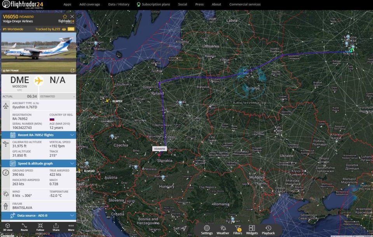Expand Data source ADS-B section
Viewport: 373px width, 237px height.
[x=38, y=215]
